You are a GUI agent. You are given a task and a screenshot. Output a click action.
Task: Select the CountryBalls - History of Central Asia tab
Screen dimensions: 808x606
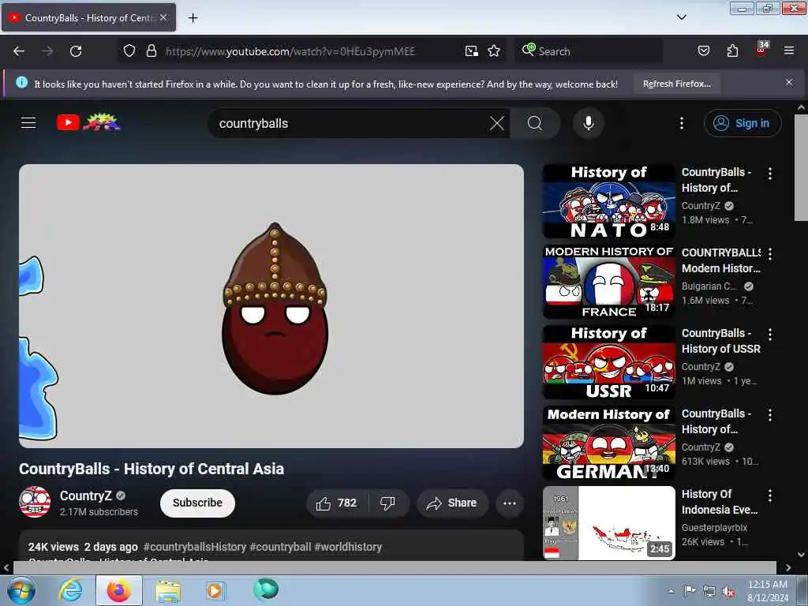tap(88, 17)
